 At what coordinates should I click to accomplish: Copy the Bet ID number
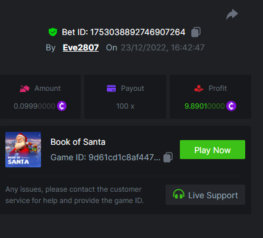tap(196, 32)
